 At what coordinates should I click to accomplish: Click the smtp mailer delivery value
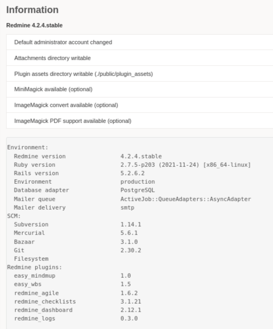pyautogui.click(x=128, y=208)
